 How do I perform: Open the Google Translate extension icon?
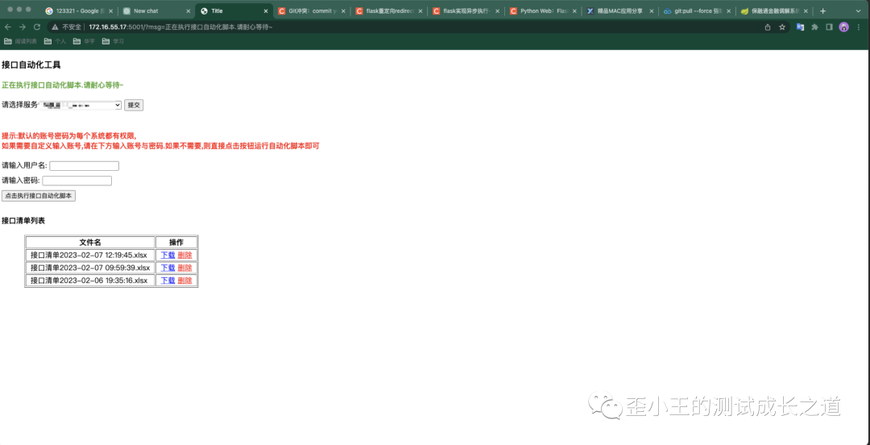point(800,27)
